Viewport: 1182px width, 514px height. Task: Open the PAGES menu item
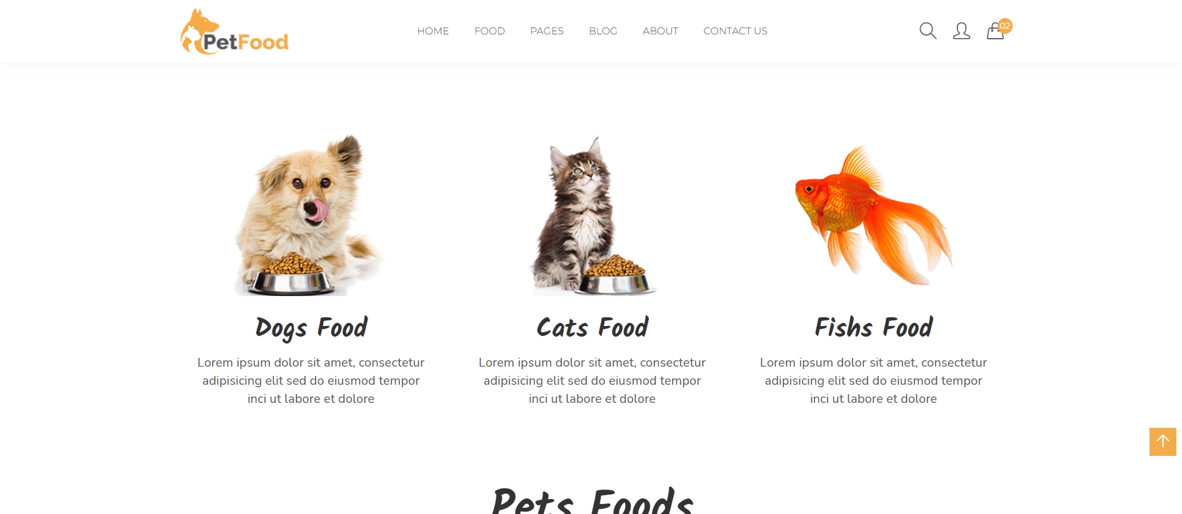click(547, 31)
